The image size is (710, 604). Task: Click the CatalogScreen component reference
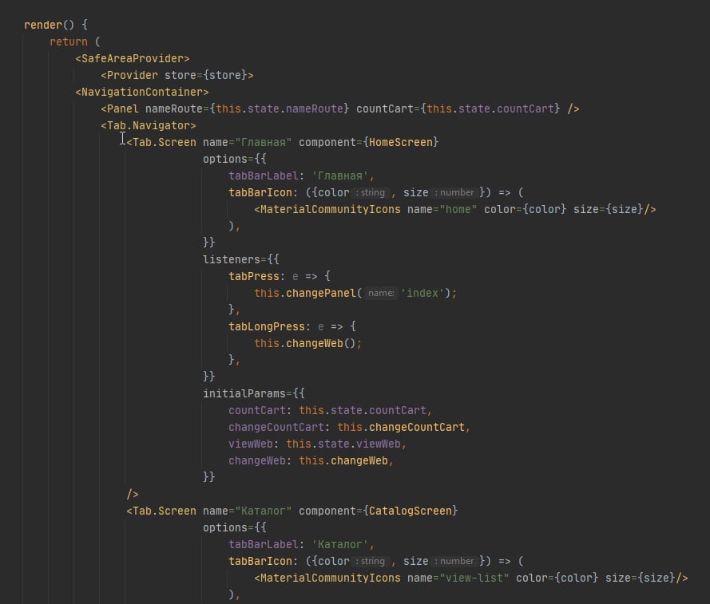point(411,511)
